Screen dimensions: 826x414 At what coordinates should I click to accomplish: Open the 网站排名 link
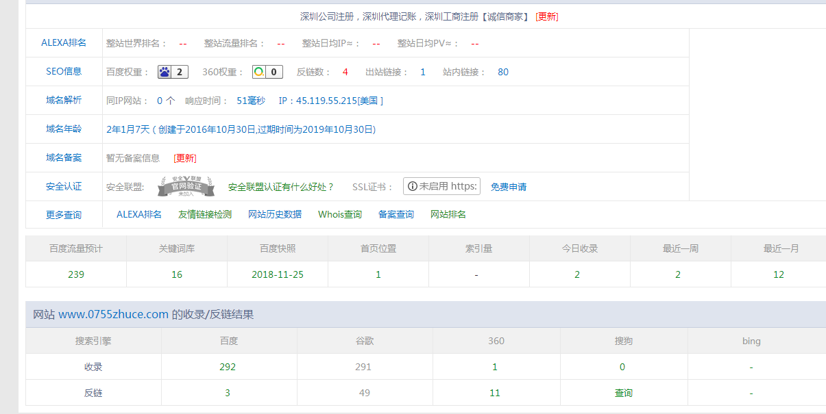(448, 214)
